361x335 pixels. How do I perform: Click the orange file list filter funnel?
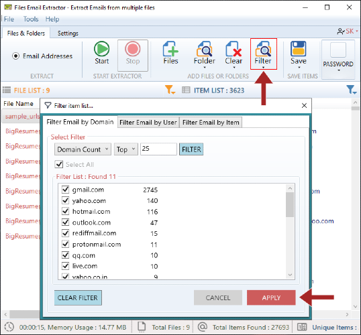pos(170,90)
